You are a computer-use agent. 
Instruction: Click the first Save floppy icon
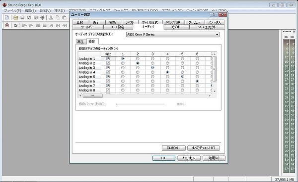click(22, 18)
